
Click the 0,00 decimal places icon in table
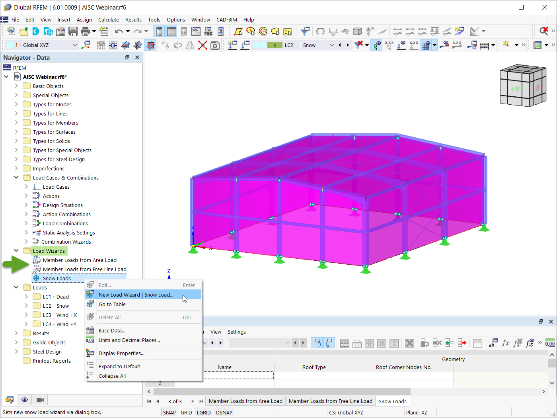[x=550, y=343]
